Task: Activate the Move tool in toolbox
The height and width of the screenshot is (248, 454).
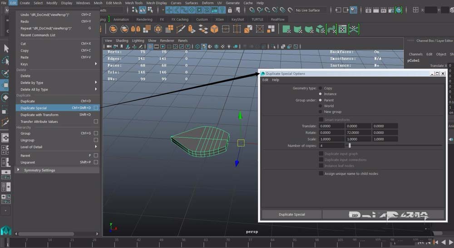Action: 5,85
